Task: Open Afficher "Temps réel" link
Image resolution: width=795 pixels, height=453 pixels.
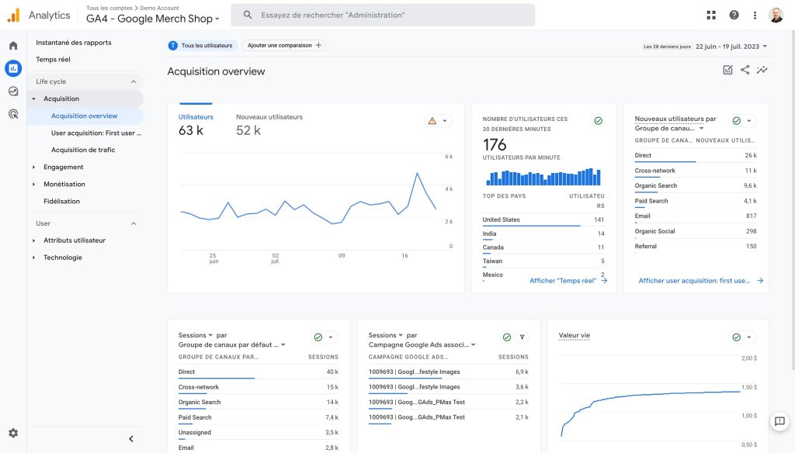Action: (568, 281)
